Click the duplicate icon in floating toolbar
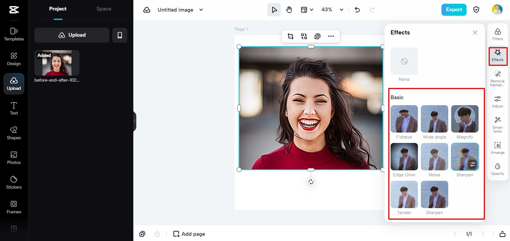Image resolution: width=510 pixels, height=241 pixels. [x=318, y=36]
